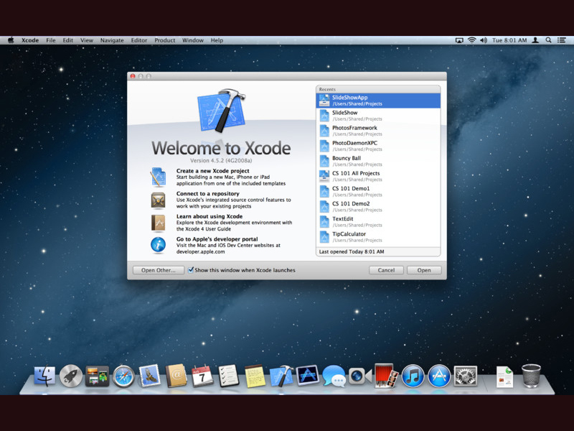Open the document stack in Dock
The height and width of the screenshot is (431, 574).
click(505, 376)
